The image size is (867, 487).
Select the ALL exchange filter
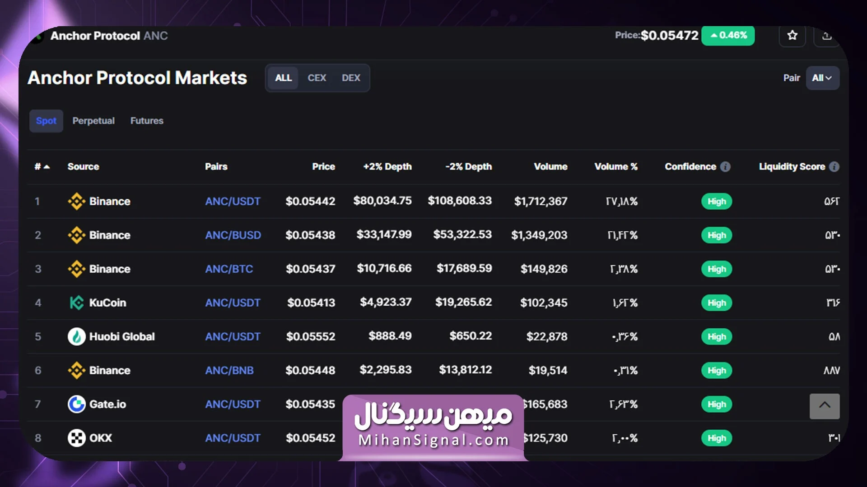pos(283,78)
